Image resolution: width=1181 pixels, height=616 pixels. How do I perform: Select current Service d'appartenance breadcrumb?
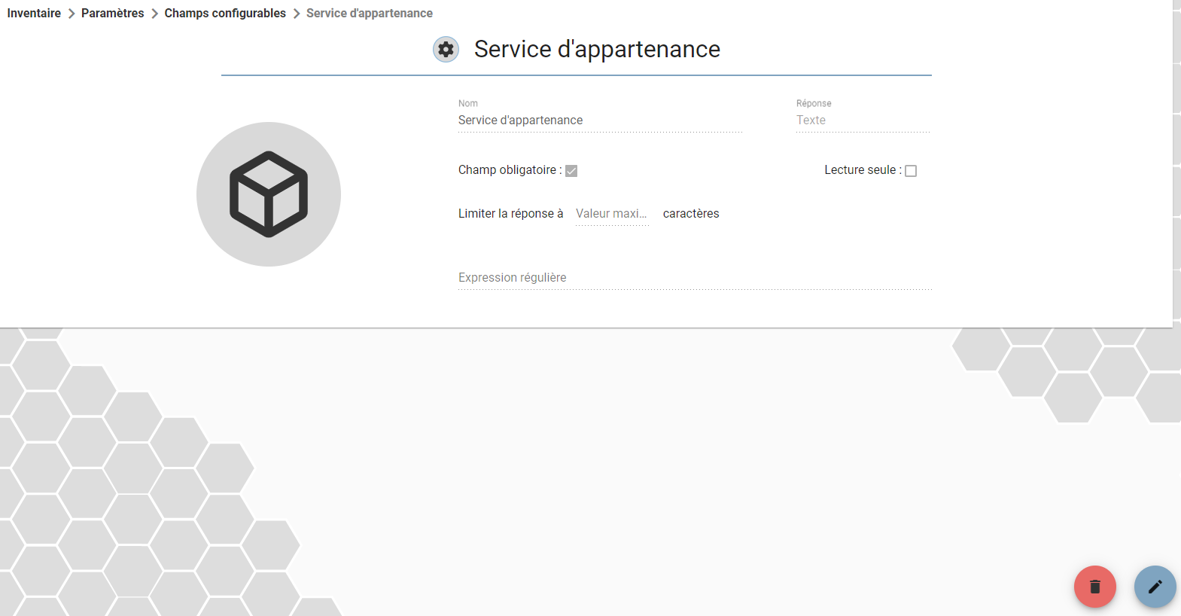click(370, 14)
